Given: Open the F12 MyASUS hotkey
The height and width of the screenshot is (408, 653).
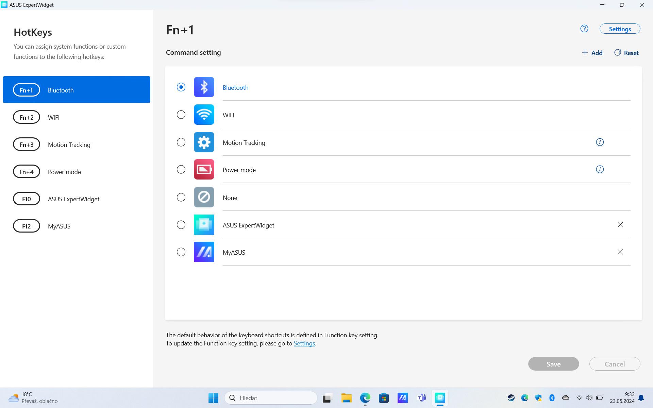Looking at the screenshot, I should coord(77,226).
